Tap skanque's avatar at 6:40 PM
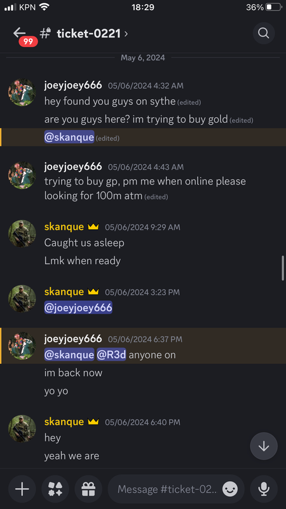Viewport: 286px width, 509px height. [22, 428]
